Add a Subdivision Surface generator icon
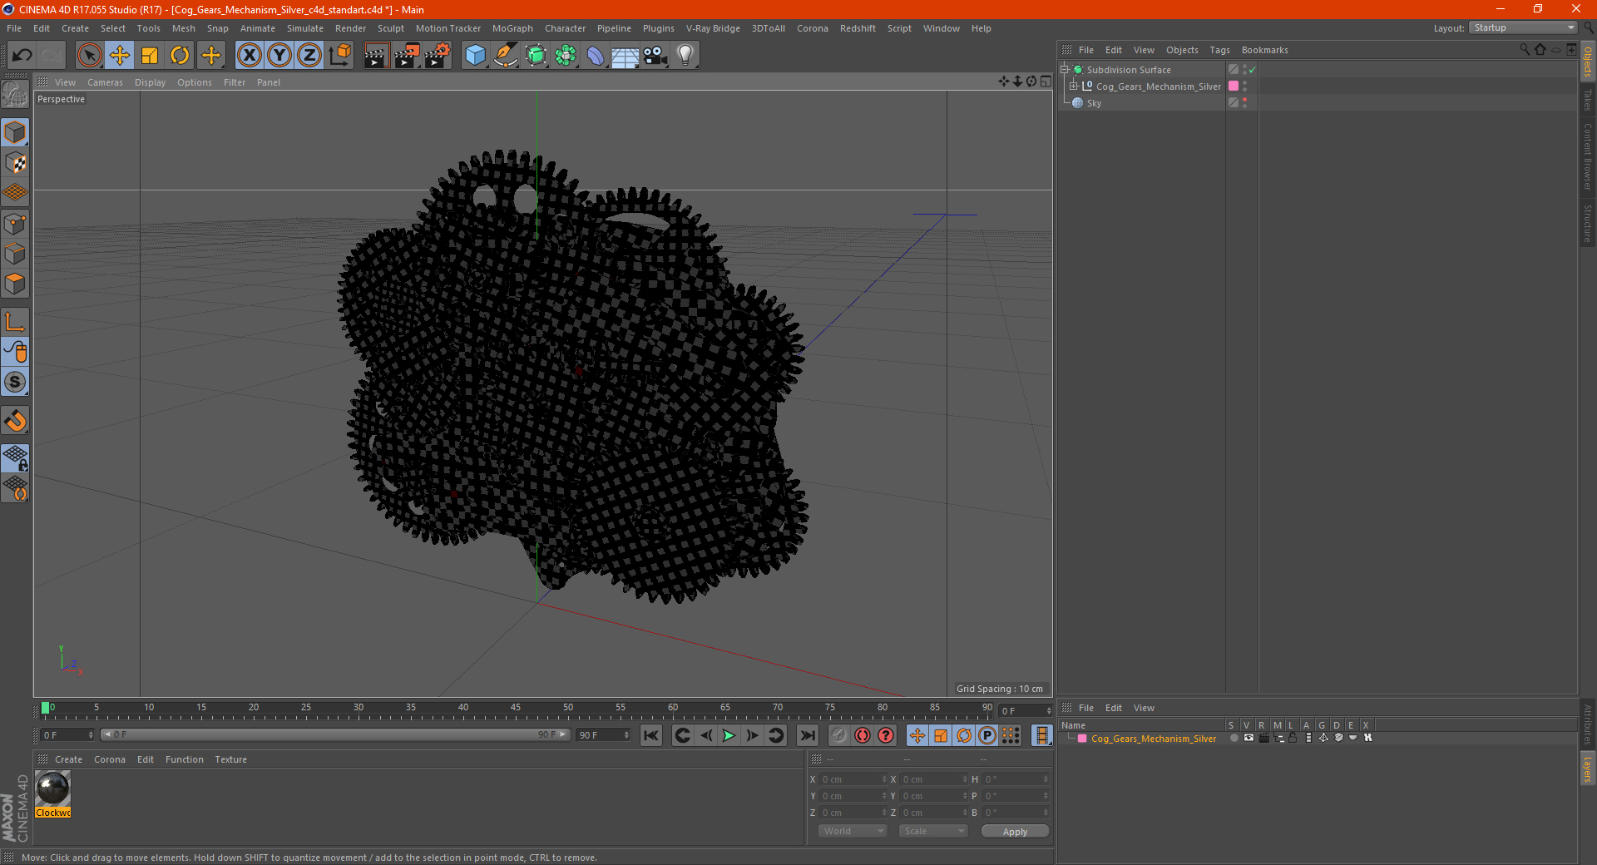 point(536,56)
